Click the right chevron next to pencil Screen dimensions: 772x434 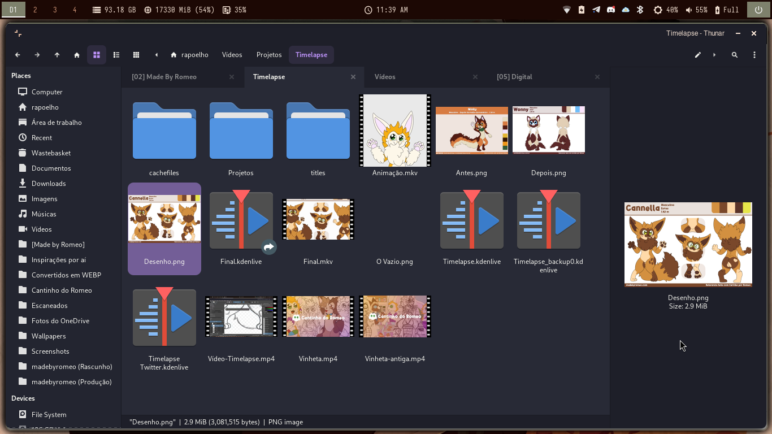click(x=714, y=55)
